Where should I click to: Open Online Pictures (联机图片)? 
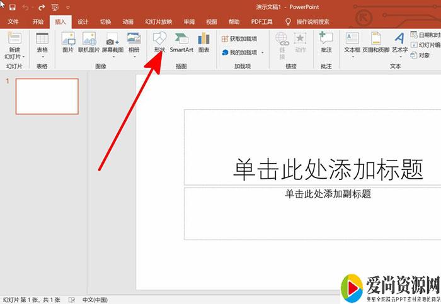pyautogui.click(x=89, y=42)
